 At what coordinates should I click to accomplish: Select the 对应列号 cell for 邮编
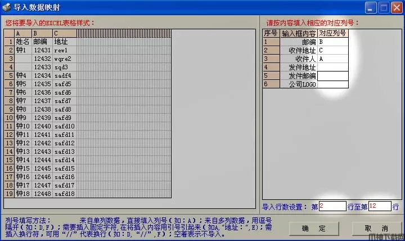pos(332,42)
